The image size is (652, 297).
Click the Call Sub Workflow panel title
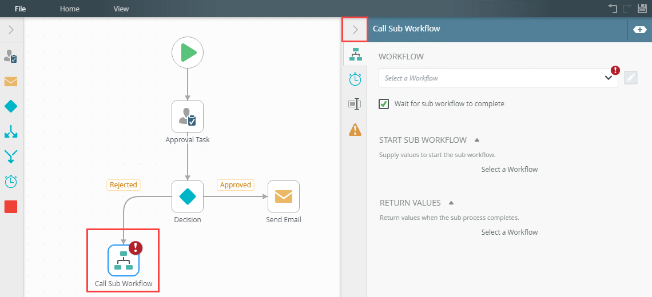pos(406,29)
